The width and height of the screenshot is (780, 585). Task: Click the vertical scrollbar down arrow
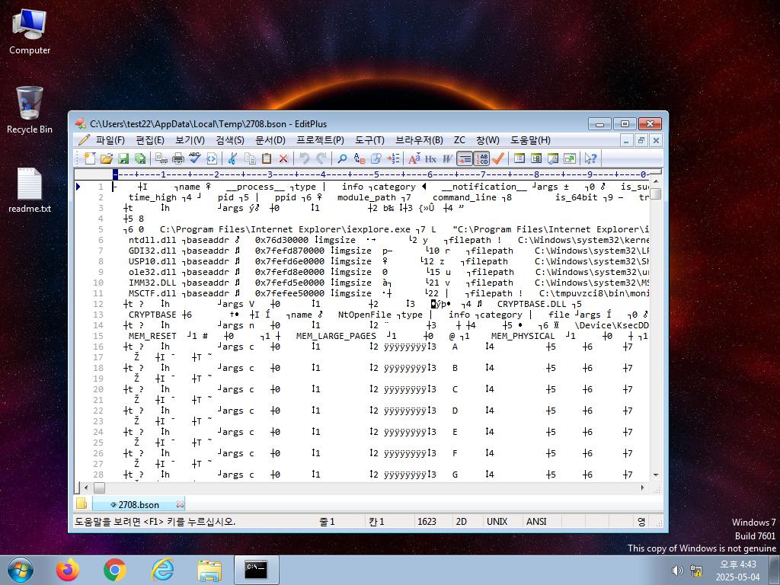pyautogui.click(x=656, y=475)
